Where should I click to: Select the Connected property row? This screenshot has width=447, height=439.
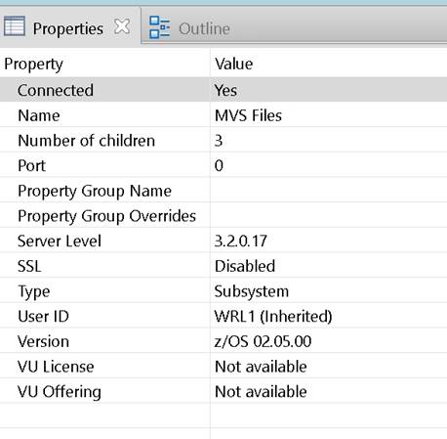click(223, 90)
